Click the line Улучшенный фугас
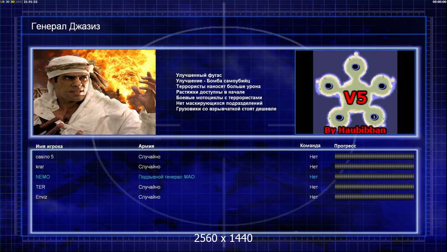The width and height of the screenshot is (447, 252). (x=199, y=75)
